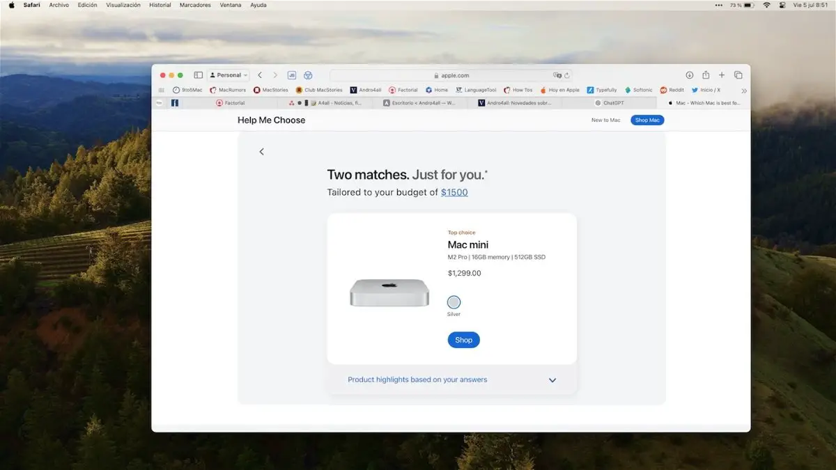
Task: Click the Share icon in Safari toolbar
Action: pyautogui.click(x=706, y=75)
